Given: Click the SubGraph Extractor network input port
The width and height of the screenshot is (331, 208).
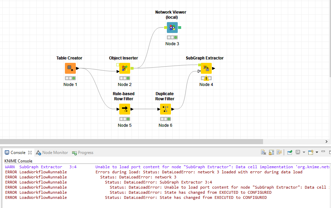Looking at the screenshot, I should [199, 65].
